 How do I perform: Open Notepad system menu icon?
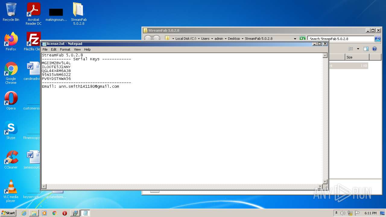(44, 44)
